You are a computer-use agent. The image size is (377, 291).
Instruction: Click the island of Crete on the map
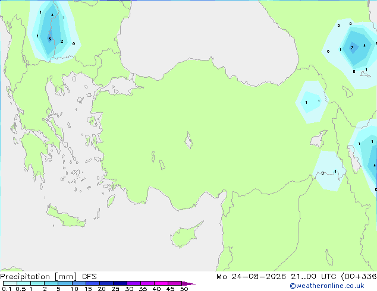point(65,216)
